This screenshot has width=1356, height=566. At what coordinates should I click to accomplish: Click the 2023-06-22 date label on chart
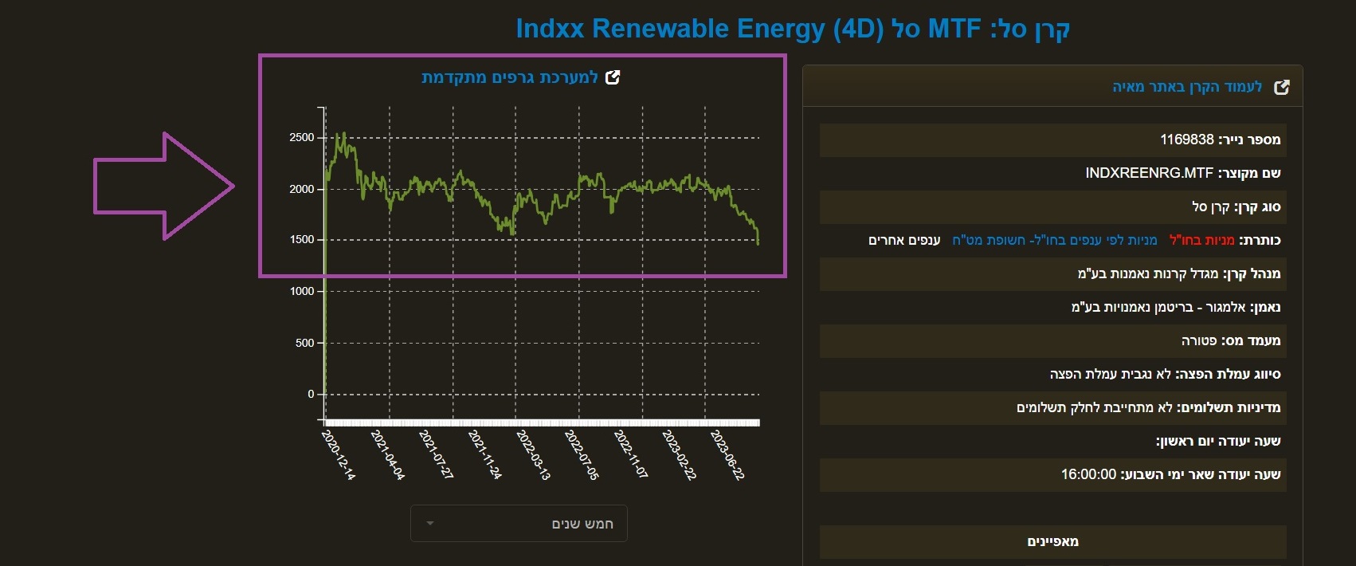click(x=727, y=454)
